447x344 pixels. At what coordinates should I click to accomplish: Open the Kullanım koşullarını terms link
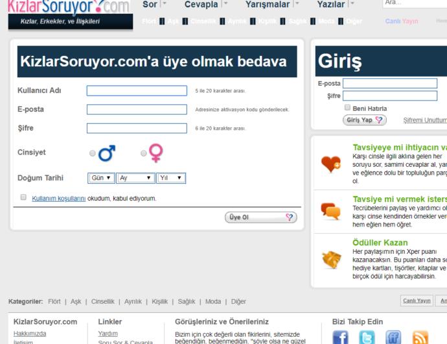coord(58,198)
